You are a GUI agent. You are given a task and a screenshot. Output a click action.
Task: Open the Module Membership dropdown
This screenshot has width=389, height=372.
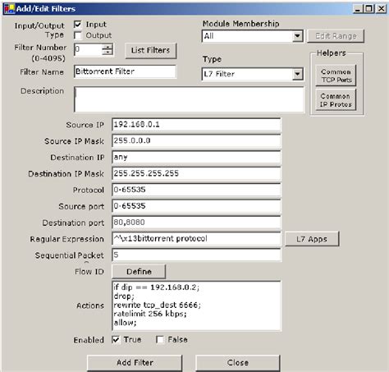coord(297,36)
